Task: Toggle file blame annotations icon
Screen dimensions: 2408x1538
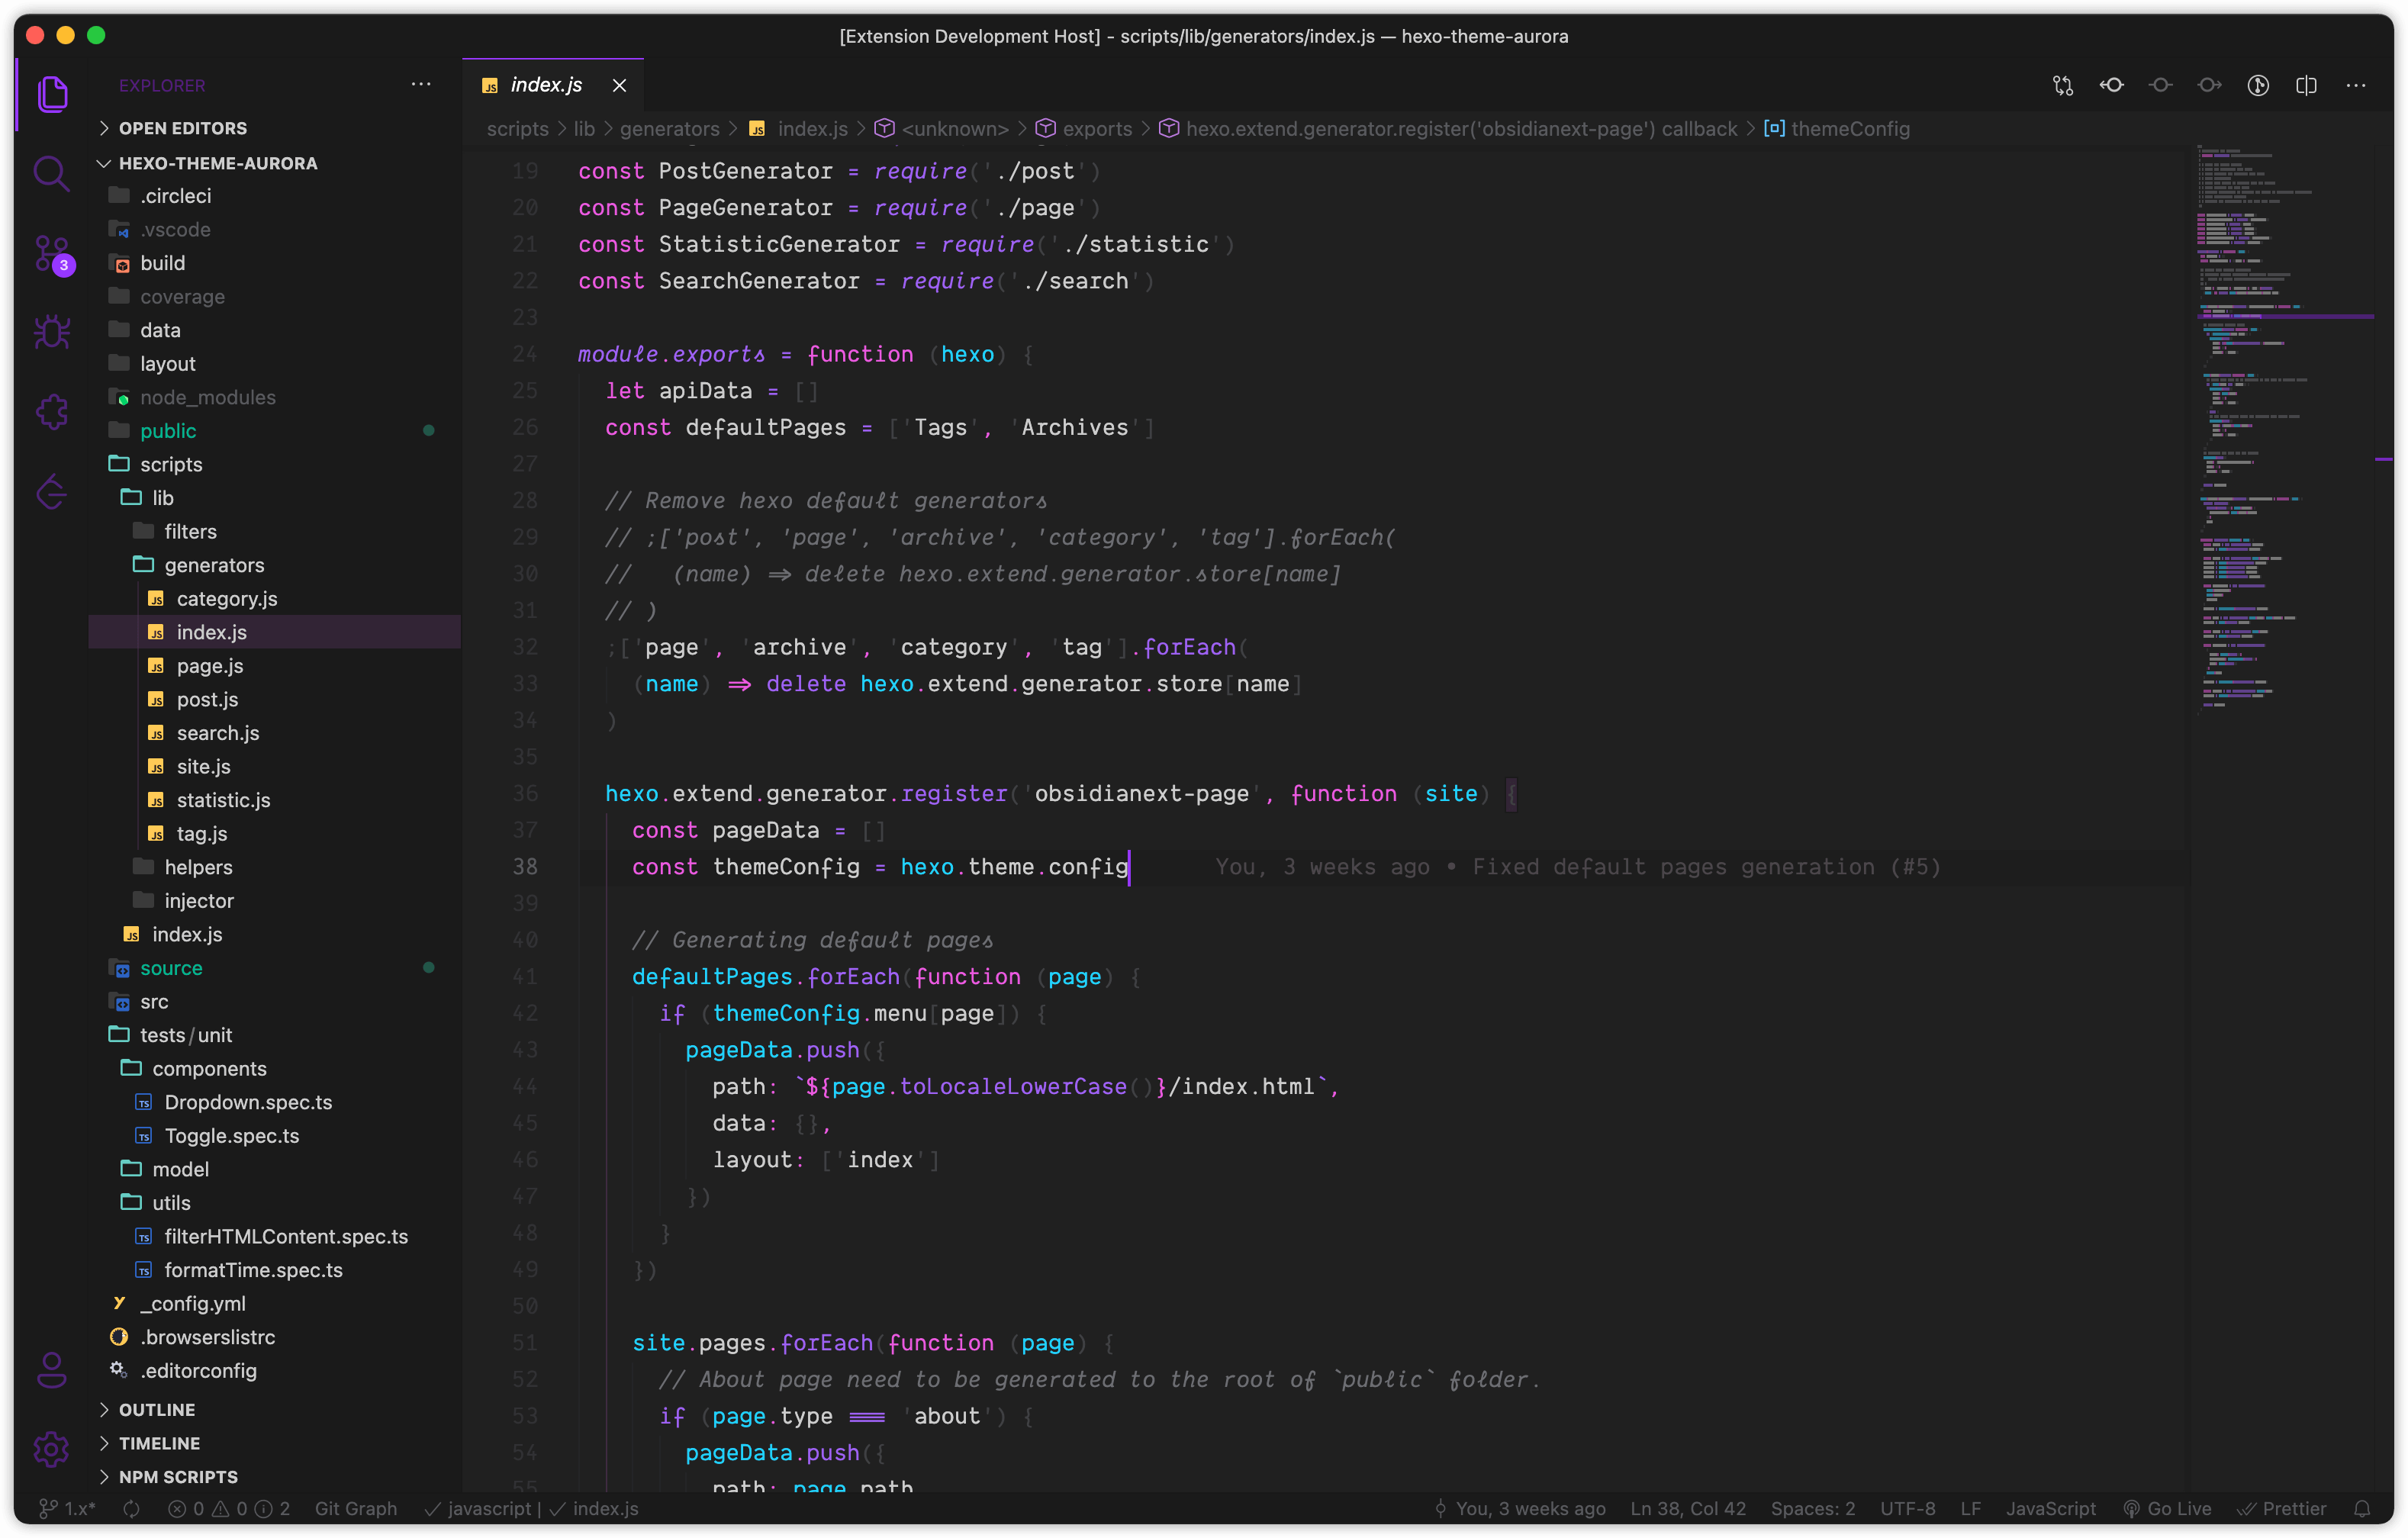Action: (2258, 86)
